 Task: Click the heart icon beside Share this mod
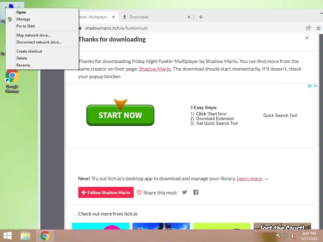[x=139, y=193]
